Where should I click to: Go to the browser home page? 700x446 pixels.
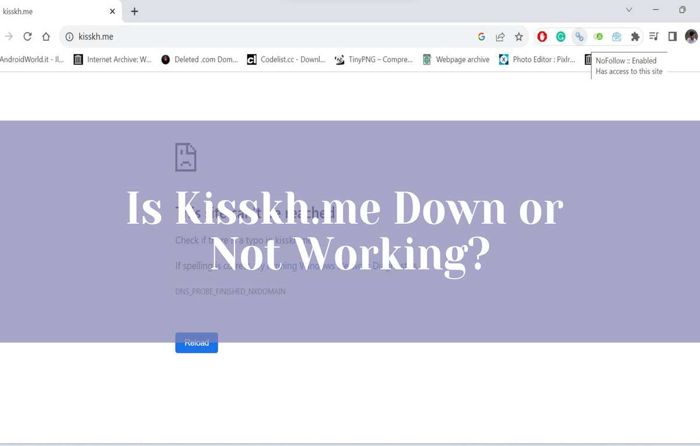tap(45, 37)
